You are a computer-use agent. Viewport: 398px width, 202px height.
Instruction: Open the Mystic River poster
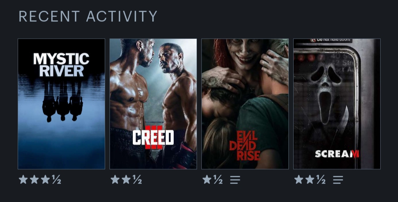click(62, 104)
